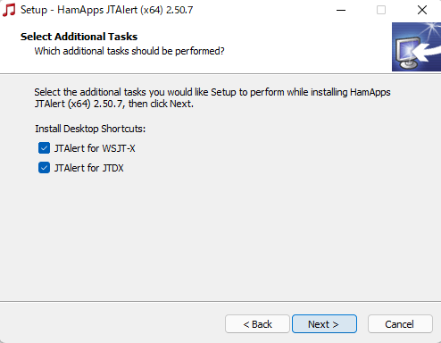Cancel the JTAlert installation
The height and width of the screenshot is (343, 441).
(400, 324)
